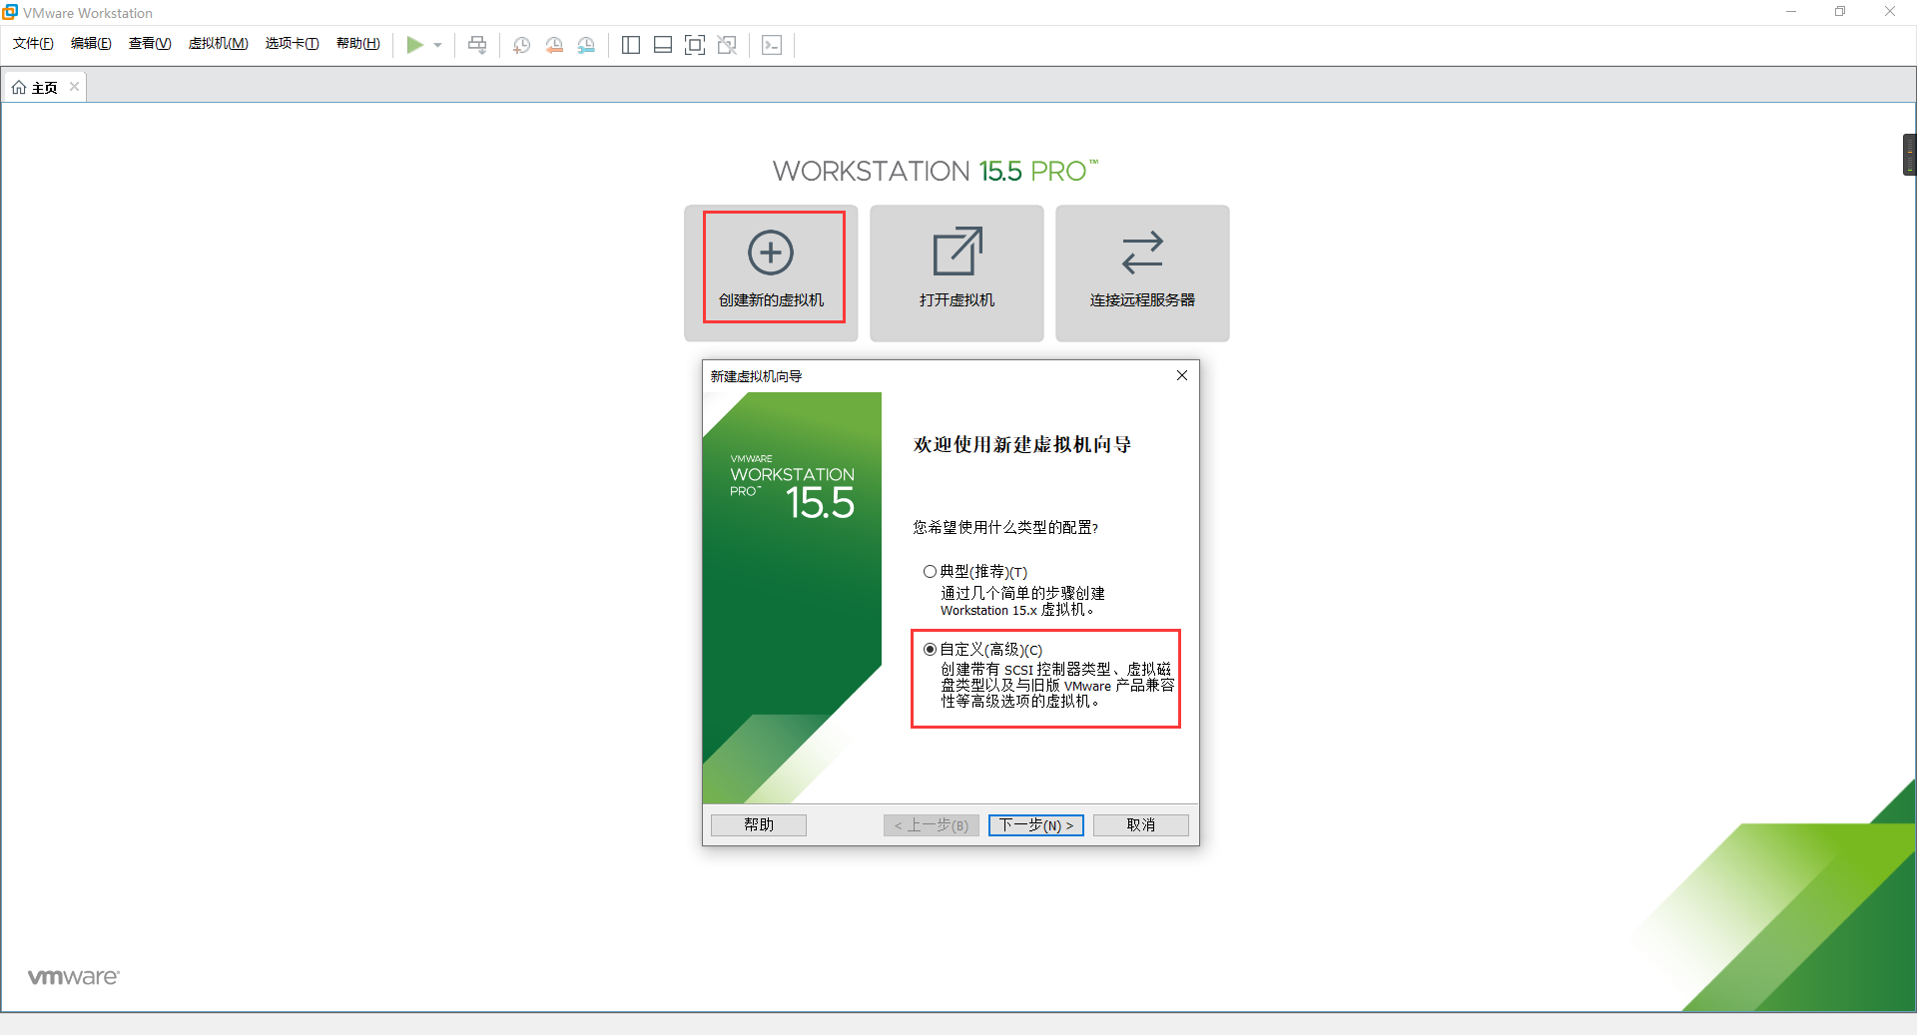Toggle the library sidebar panel icon
1917x1035 pixels.
point(631,45)
